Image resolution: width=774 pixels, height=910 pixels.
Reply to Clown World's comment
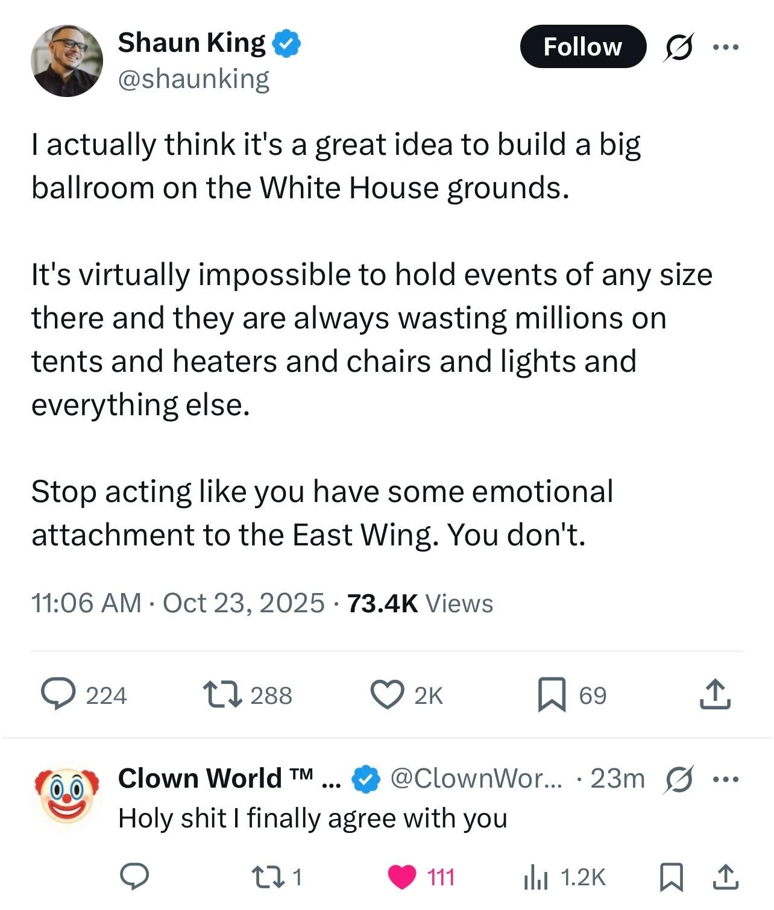point(134,877)
